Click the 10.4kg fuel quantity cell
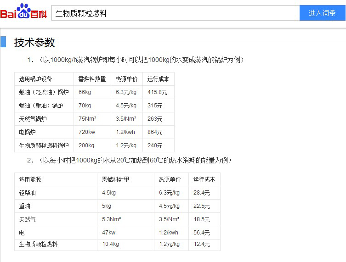Image resolution: width=346 pixels, height=262 pixels. 110,244
